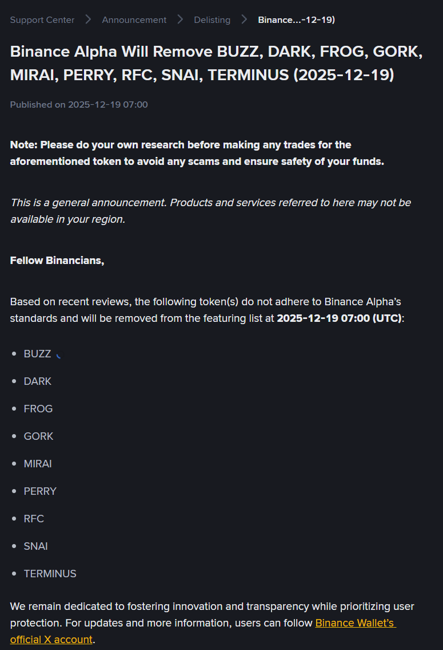The width and height of the screenshot is (443, 650).
Task: Click the TERMINUS token entry
Action: coord(50,574)
